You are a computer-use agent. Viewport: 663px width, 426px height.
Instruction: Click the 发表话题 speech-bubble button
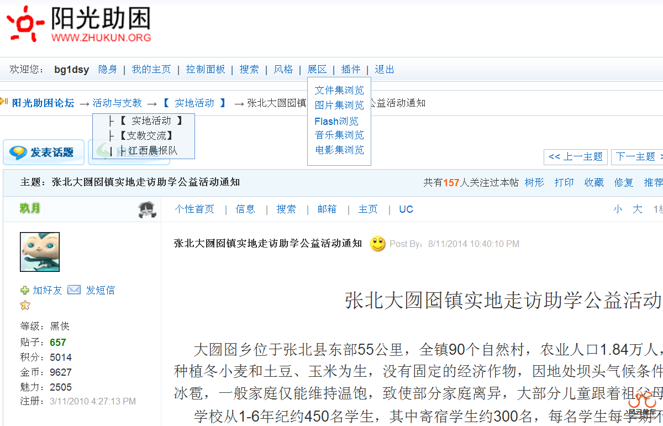pos(43,152)
